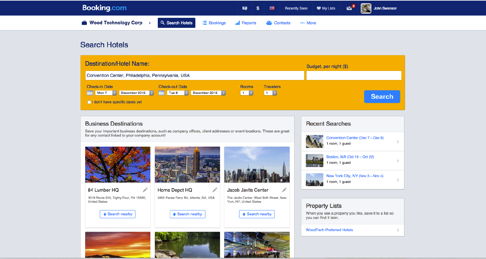Click the Jacob Javits Center card title
The image size is (486, 259).
click(x=248, y=190)
